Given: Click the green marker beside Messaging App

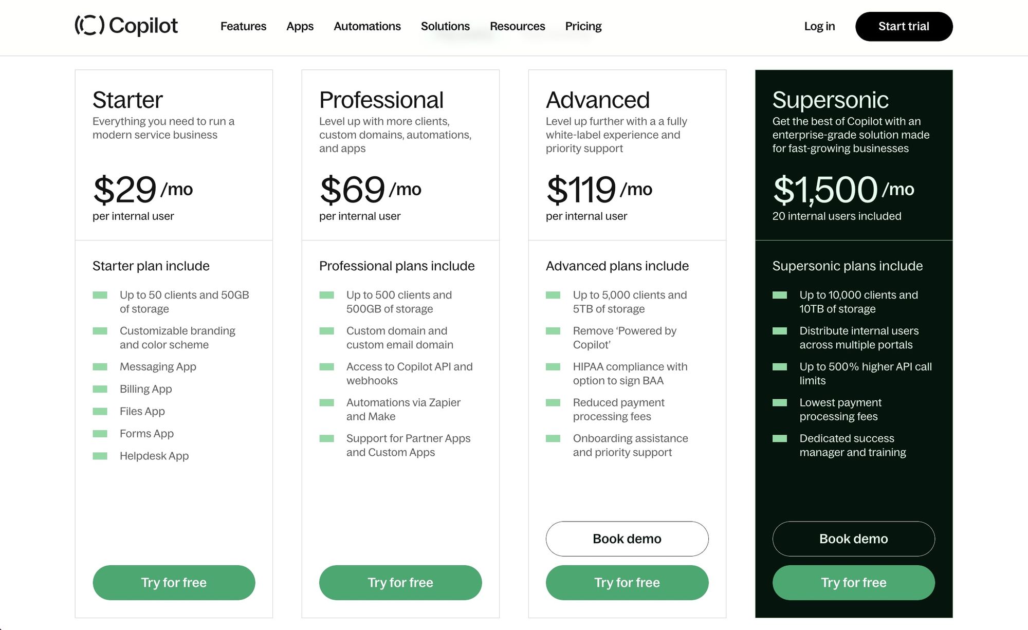Looking at the screenshot, I should click(100, 367).
